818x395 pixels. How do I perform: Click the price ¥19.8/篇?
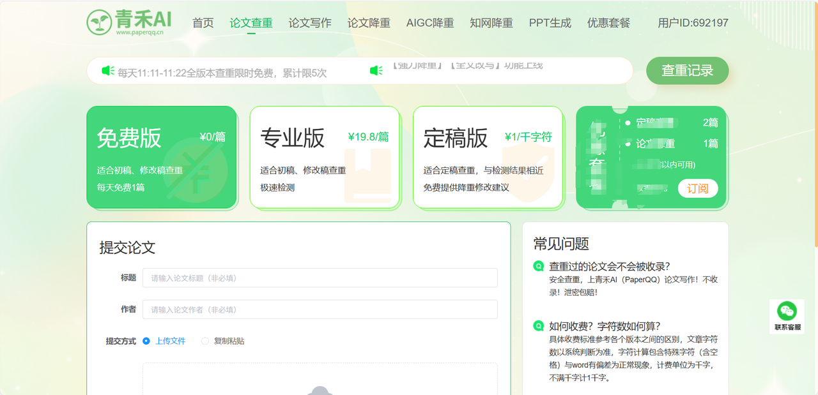369,137
